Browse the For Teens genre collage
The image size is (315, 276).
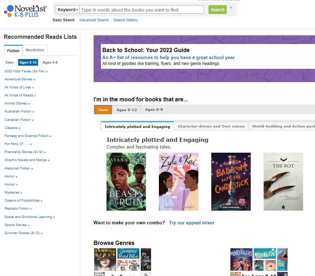pos(123,262)
